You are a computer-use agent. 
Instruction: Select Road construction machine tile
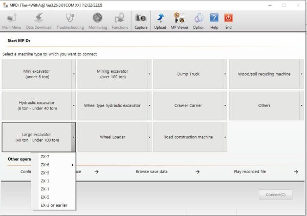click(188, 137)
